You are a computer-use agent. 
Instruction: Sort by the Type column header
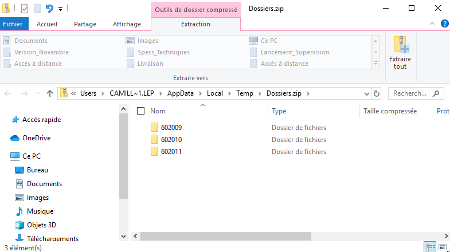point(279,111)
